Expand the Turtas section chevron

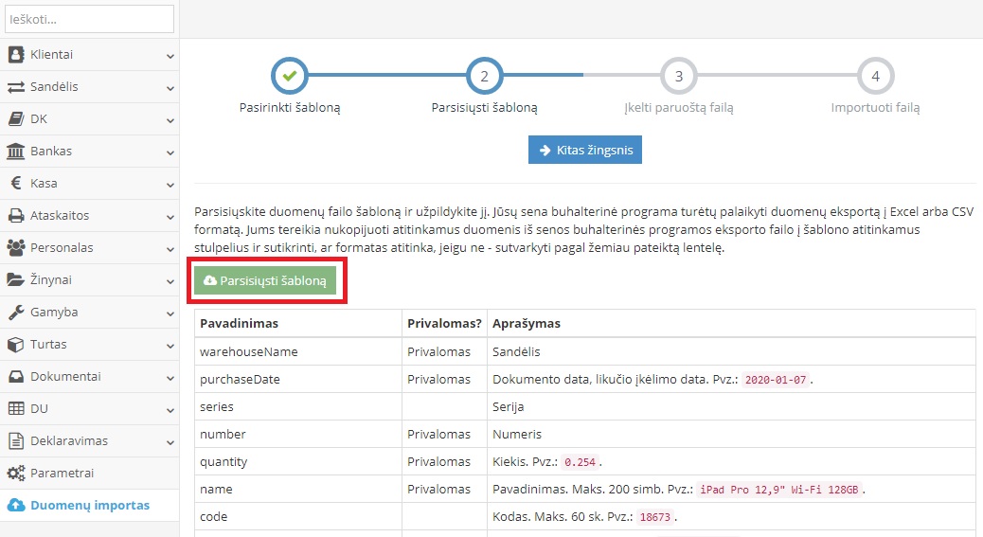click(x=170, y=346)
